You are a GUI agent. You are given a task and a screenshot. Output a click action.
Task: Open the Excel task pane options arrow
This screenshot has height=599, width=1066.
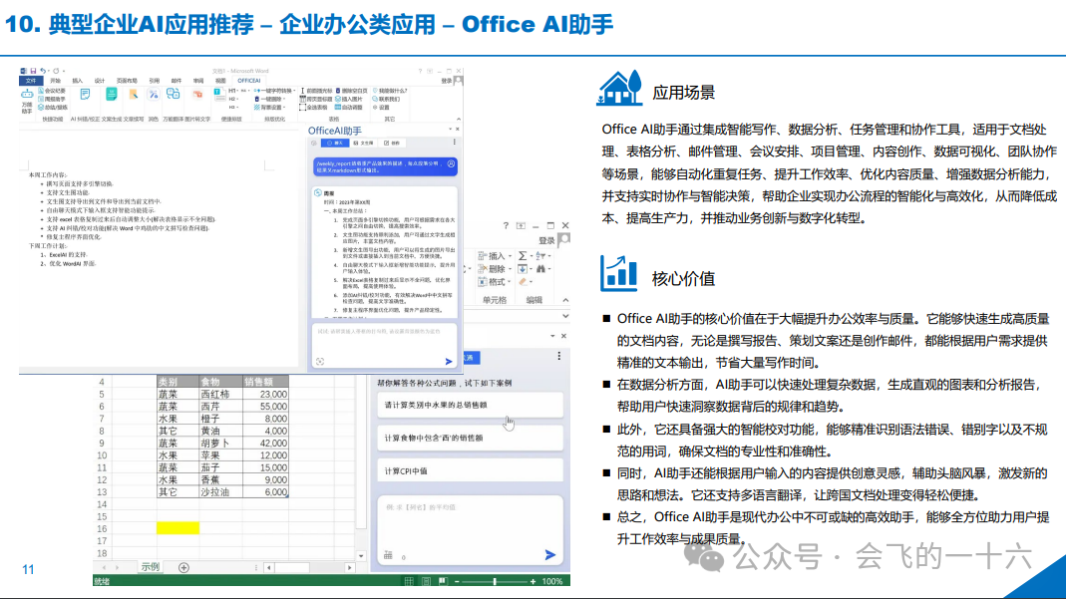pos(552,336)
